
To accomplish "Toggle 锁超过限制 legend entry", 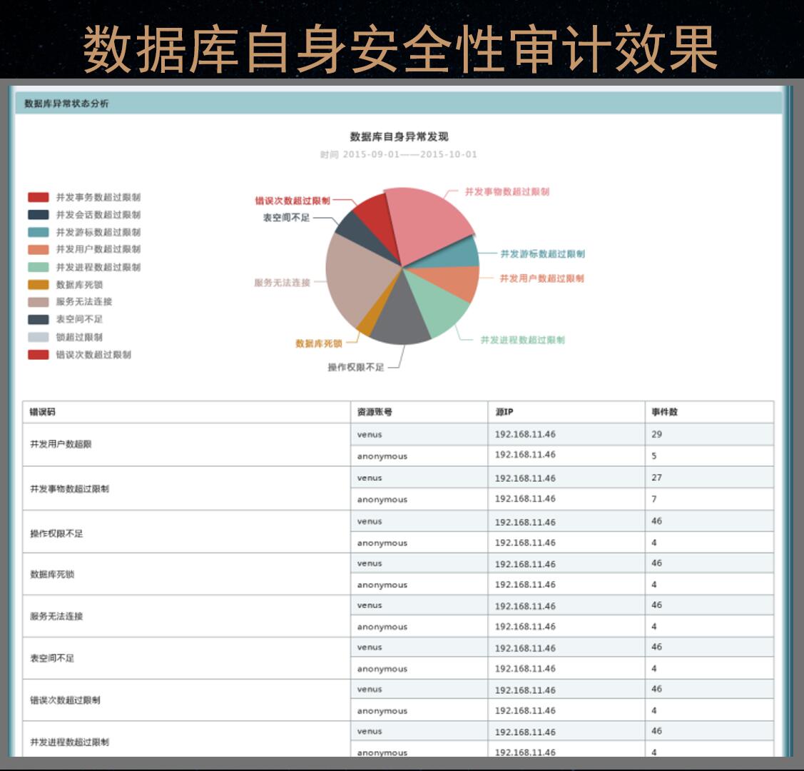I will [x=79, y=337].
